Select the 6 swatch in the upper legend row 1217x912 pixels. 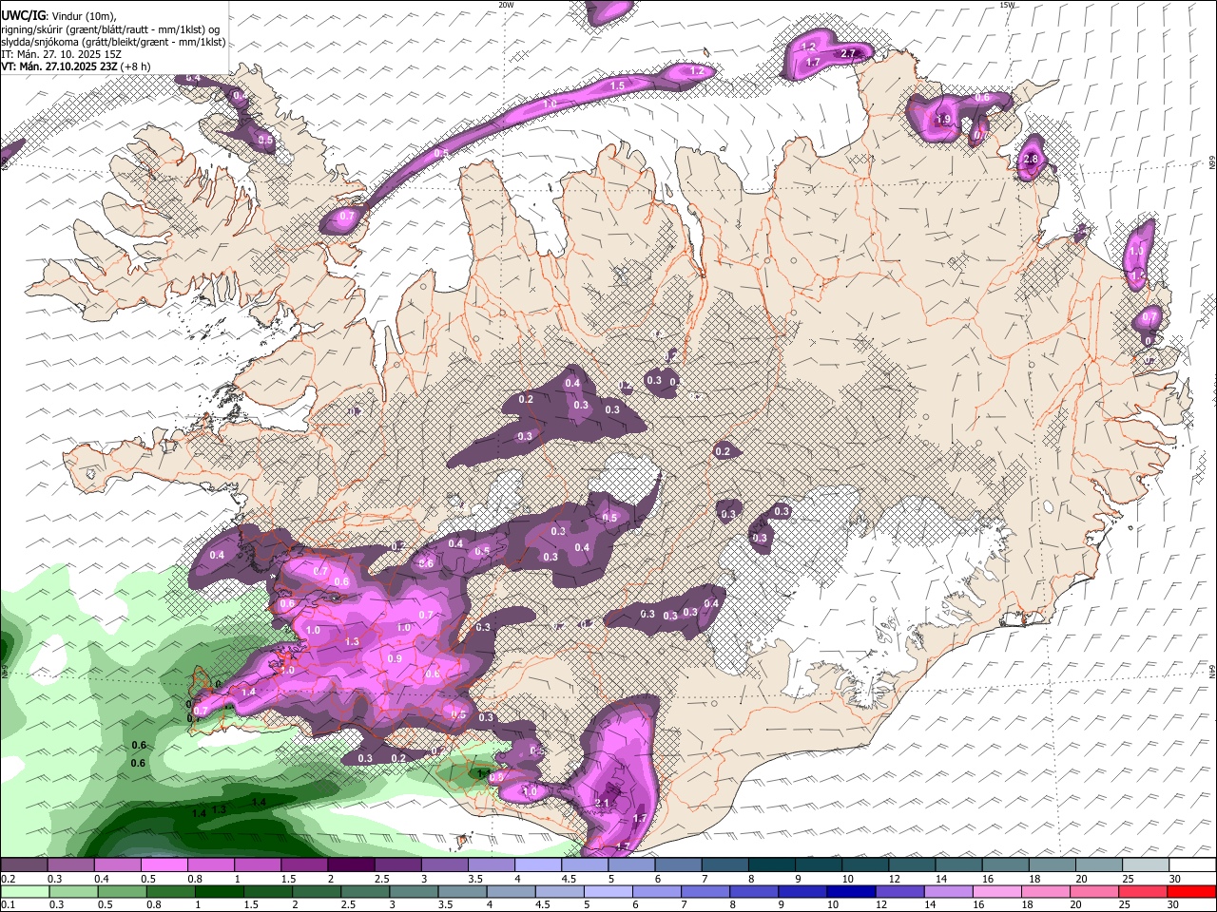tap(678, 865)
